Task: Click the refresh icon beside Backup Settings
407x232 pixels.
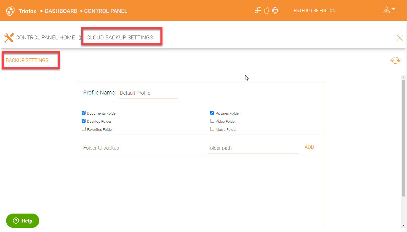Action: tap(395, 60)
